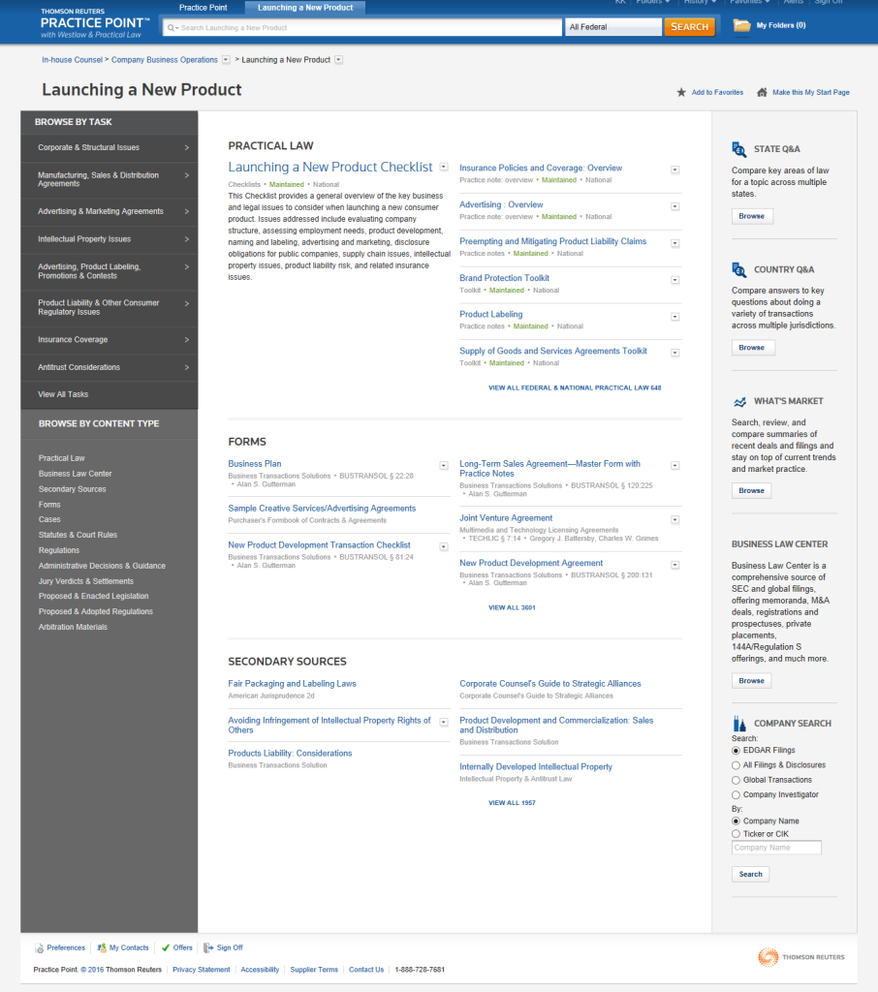Image resolution: width=878 pixels, height=992 pixels.
Task: Select the Global Transactions radio option
Action: click(x=736, y=780)
